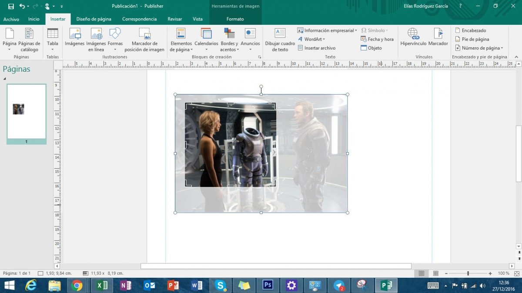
Task: Insert a table with Tabla
Action: point(53,39)
